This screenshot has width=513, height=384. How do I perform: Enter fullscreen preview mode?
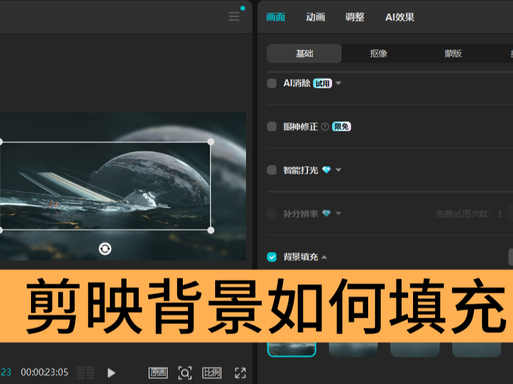pos(240,373)
